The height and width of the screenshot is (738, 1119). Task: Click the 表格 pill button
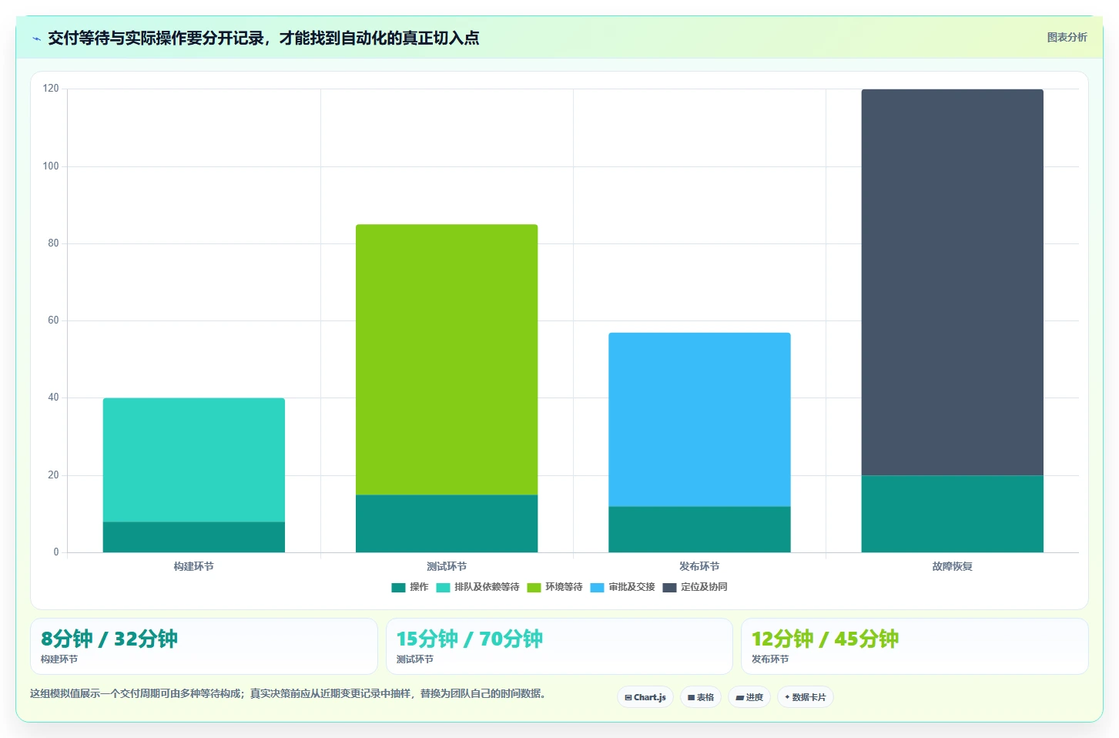click(701, 697)
